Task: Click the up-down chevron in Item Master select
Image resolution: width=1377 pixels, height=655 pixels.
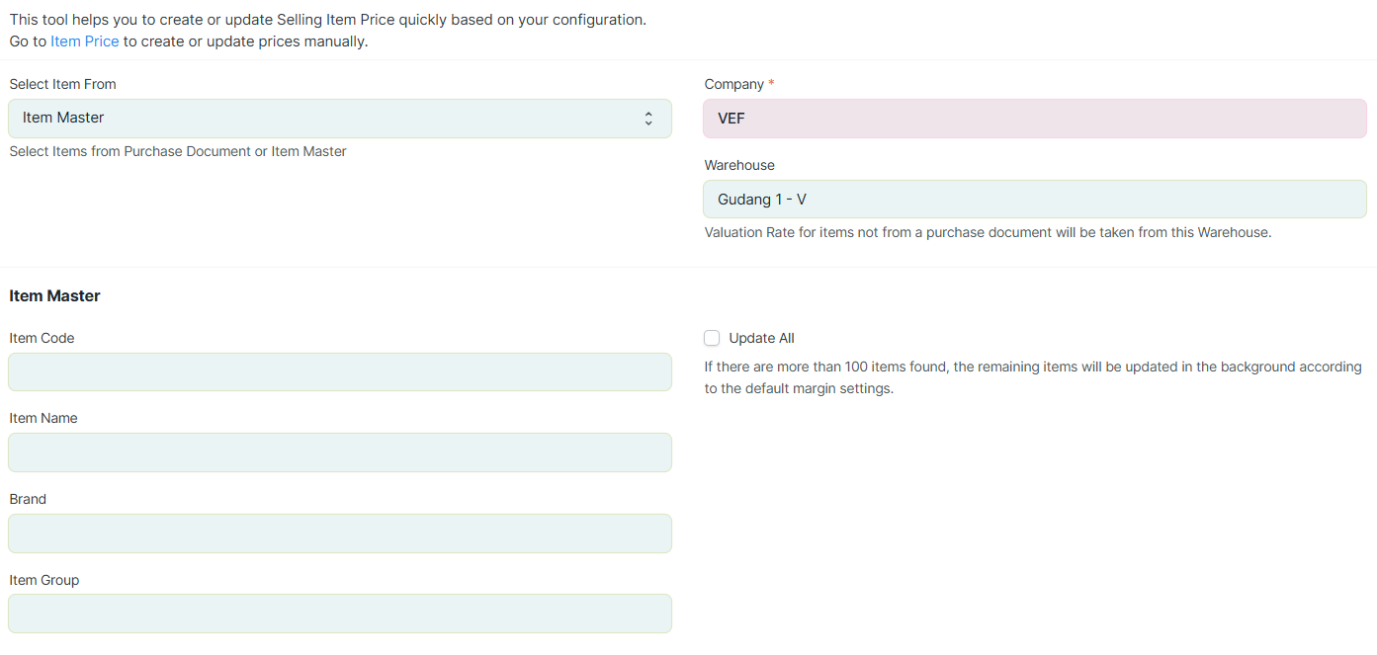Action: 648,119
